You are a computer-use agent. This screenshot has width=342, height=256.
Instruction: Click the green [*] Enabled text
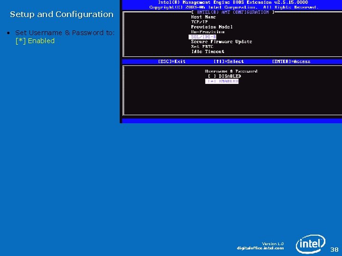click(35, 41)
